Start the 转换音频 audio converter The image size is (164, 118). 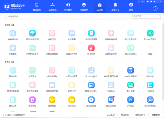(52, 99)
